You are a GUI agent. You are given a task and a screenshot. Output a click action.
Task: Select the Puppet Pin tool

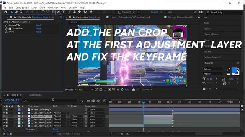tap(91, 12)
